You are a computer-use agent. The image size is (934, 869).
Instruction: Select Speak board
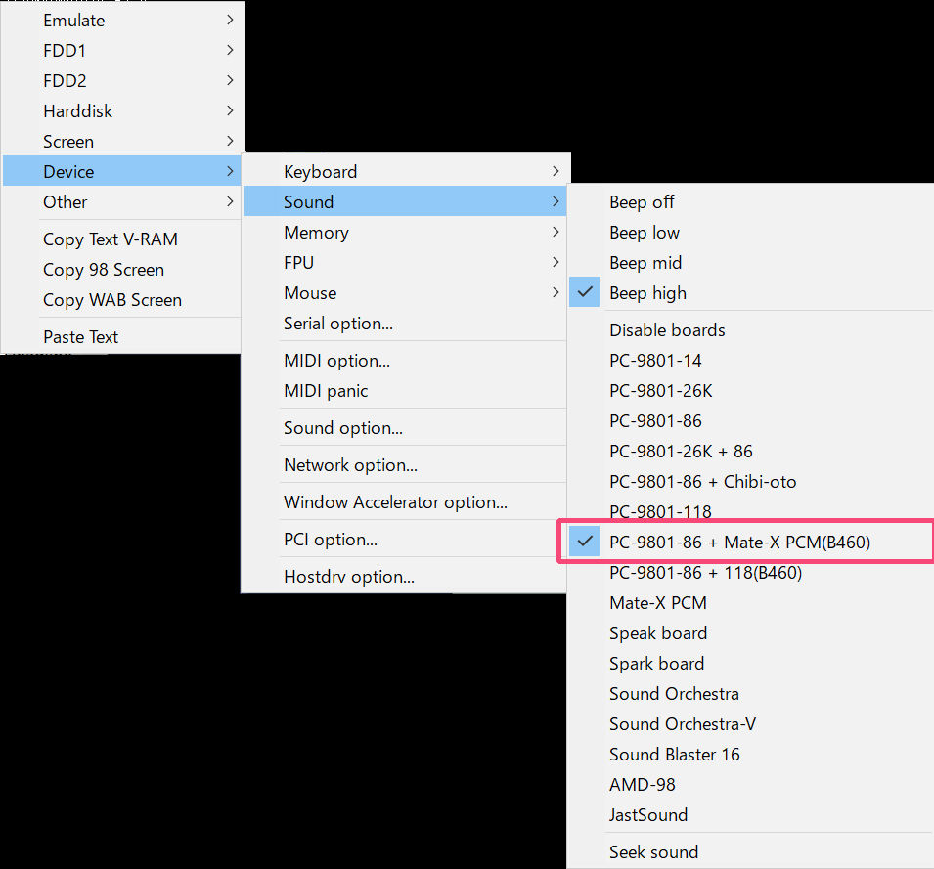point(751,633)
